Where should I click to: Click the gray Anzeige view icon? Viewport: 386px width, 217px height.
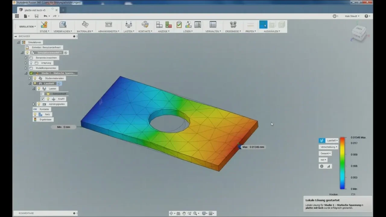159,25
